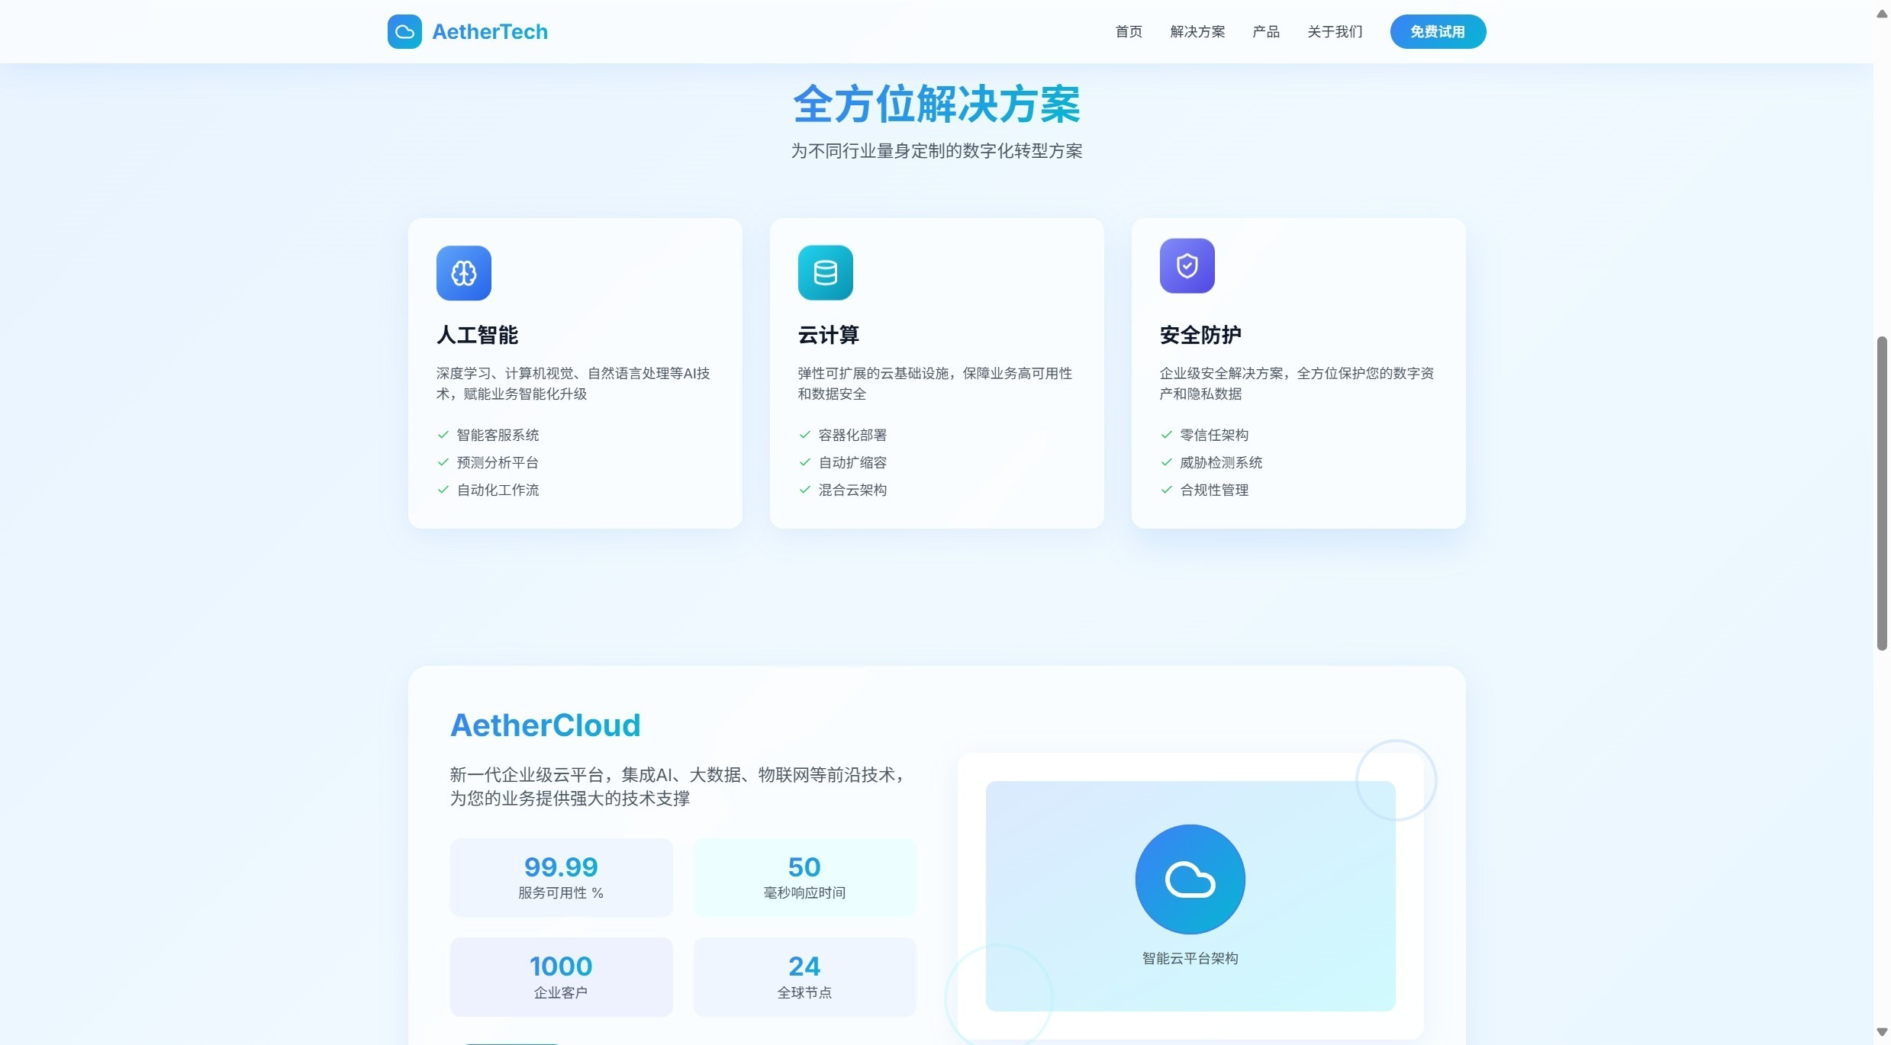Click the AetherTech cloud logo icon
1891x1045 pixels.
click(x=404, y=31)
